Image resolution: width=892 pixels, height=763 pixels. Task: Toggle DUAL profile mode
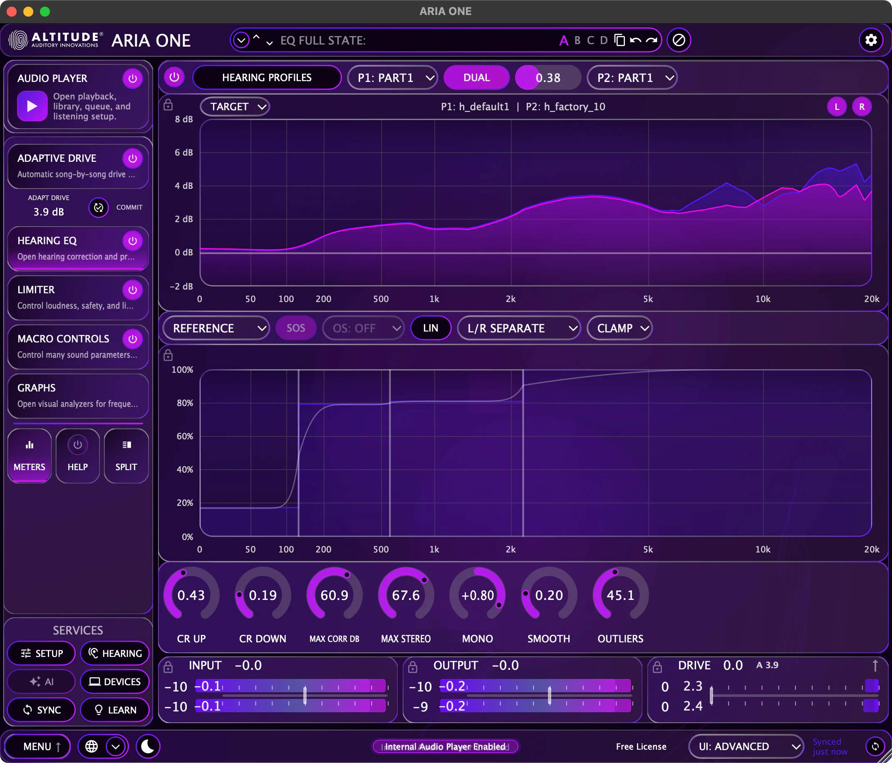(x=476, y=77)
